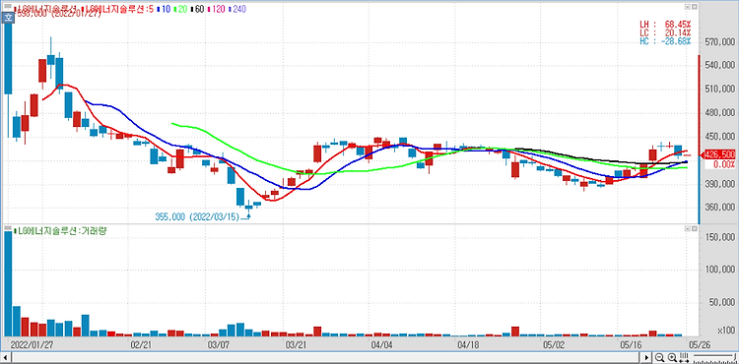Click the tall first-day blue volume bar

point(8,283)
